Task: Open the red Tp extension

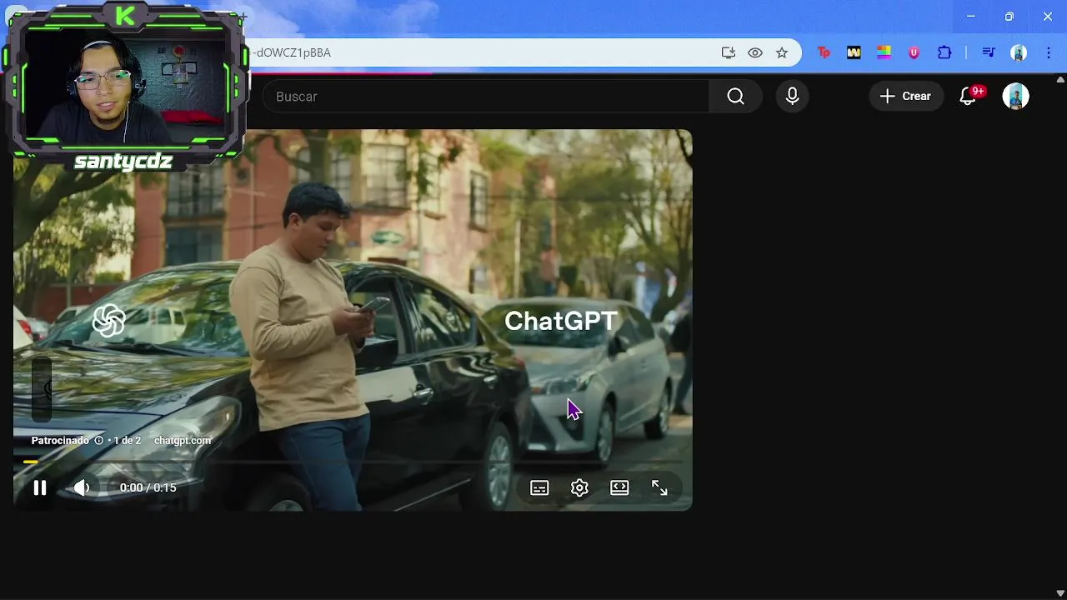Action: coord(824,52)
